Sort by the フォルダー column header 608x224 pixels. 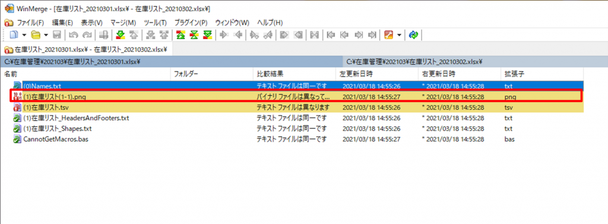tap(212, 73)
